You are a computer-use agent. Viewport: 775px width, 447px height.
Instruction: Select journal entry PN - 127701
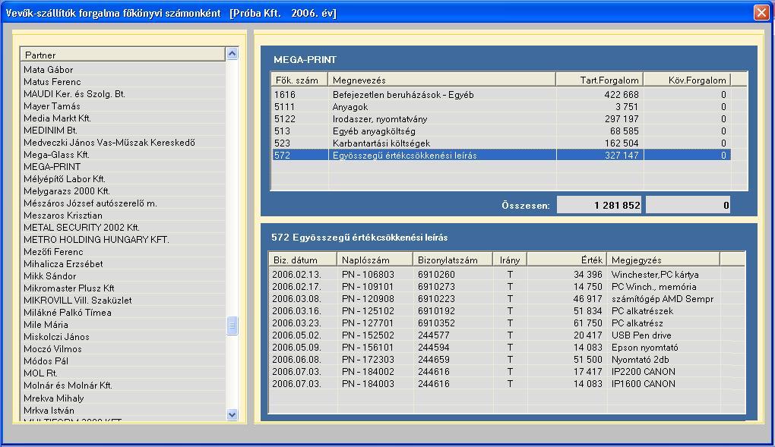(x=495, y=323)
